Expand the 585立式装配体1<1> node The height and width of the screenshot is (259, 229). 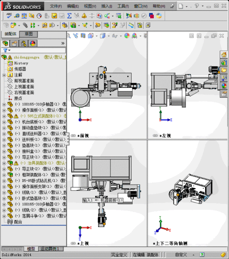click(x=4, y=116)
